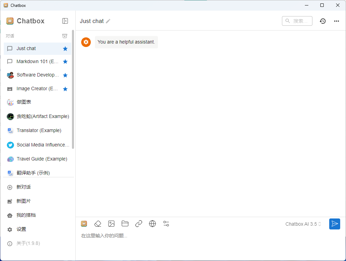This screenshot has height=261, width=346.
Task: Create new image with 新图片
Action: click(x=38, y=201)
